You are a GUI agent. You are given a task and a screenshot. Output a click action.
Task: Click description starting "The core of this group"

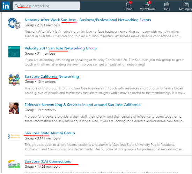(105, 90)
